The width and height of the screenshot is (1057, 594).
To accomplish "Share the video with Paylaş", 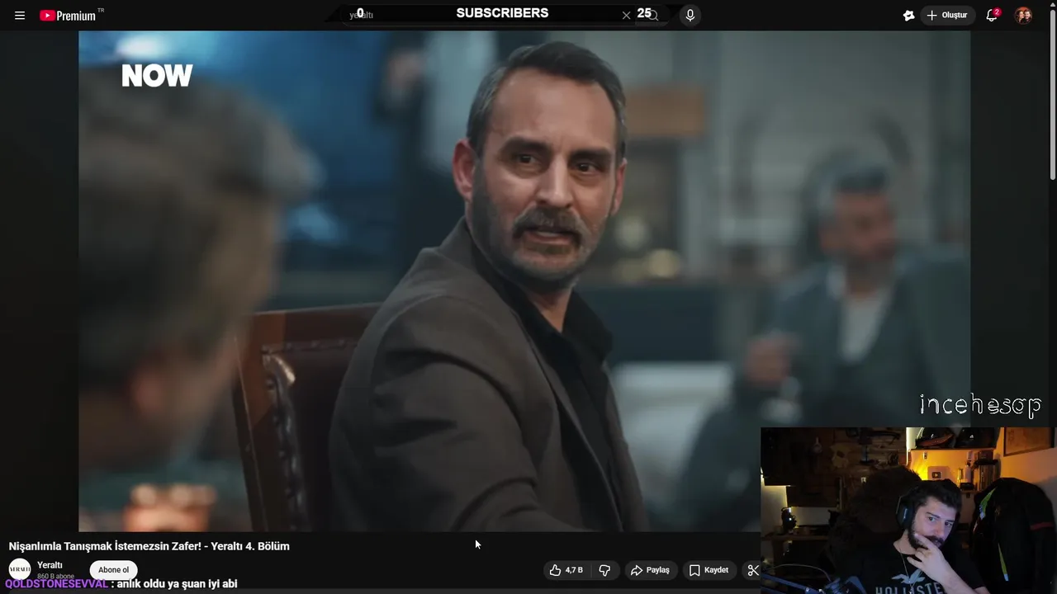I will tap(651, 570).
